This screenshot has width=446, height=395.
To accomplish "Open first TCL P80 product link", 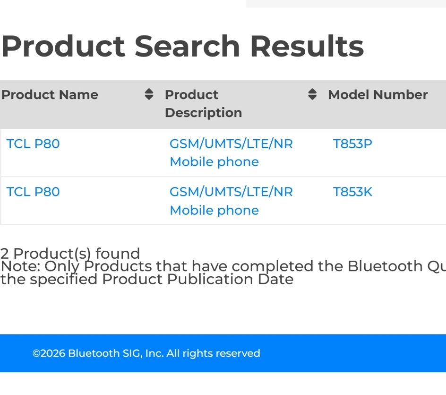I will coord(33,144).
